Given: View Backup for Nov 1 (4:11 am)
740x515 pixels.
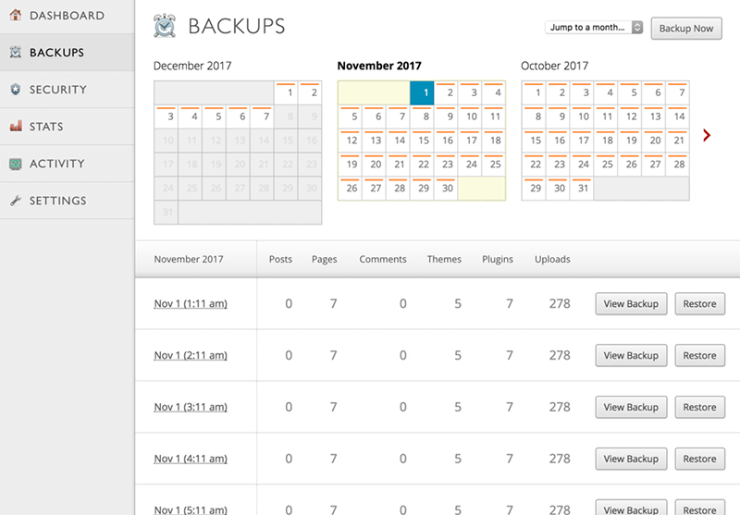Looking at the screenshot, I should (631, 459).
